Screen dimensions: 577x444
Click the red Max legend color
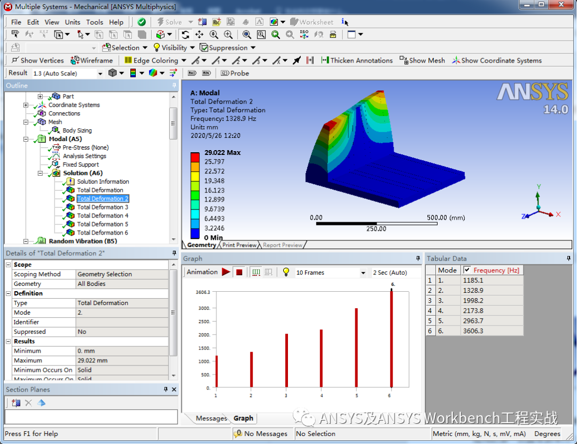tap(195, 157)
